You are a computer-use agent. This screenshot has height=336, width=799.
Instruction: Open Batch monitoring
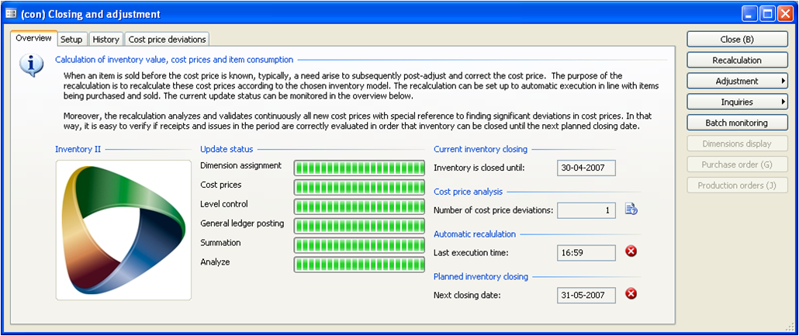[x=737, y=123]
